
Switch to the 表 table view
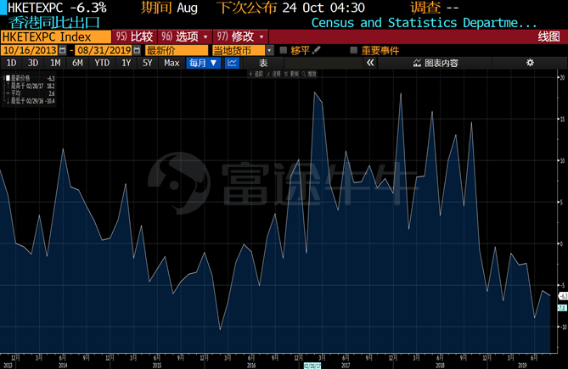point(263,63)
